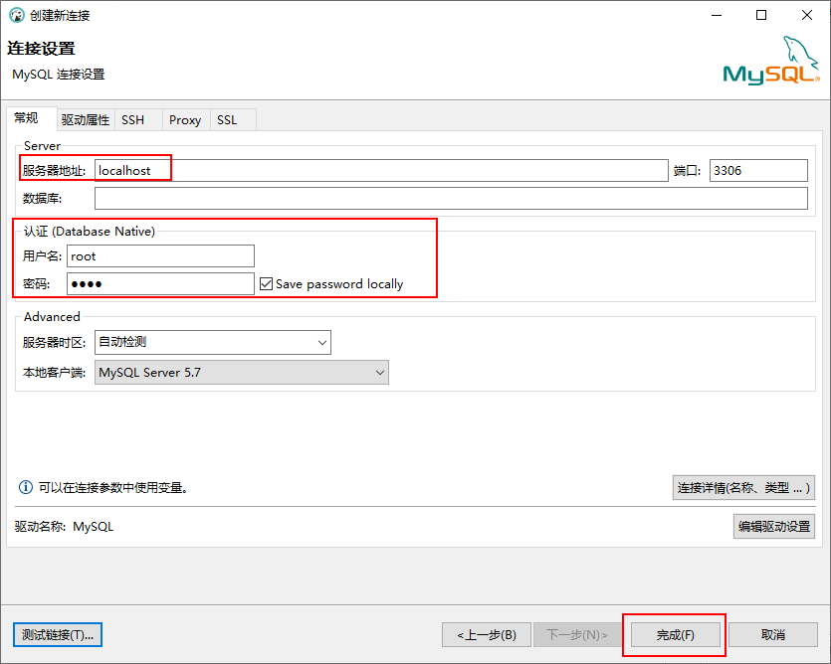Go back with <上一步(B) button
Image resolution: width=831 pixels, height=664 pixels.
tap(487, 634)
